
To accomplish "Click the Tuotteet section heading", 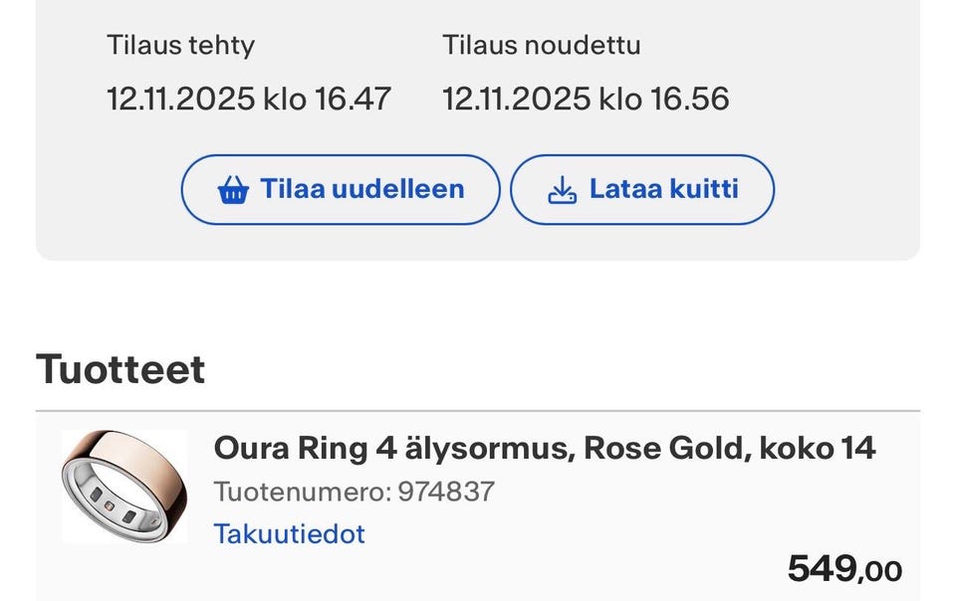I will click(120, 369).
